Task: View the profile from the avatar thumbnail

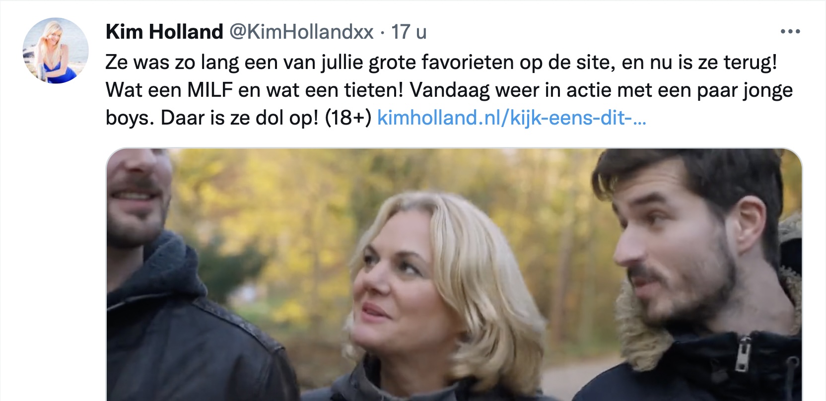Action: (x=56, y=51)
